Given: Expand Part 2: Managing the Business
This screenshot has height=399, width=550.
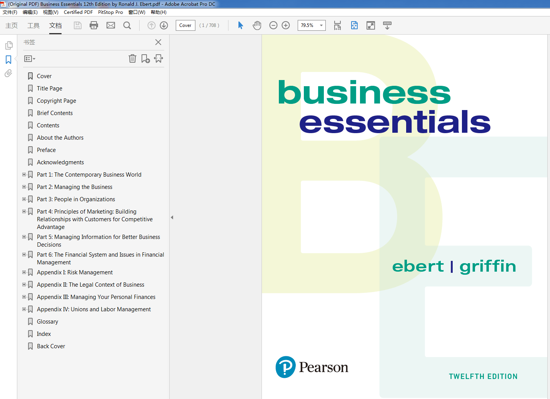Looking at the screenshot, I should click(24, 187).
